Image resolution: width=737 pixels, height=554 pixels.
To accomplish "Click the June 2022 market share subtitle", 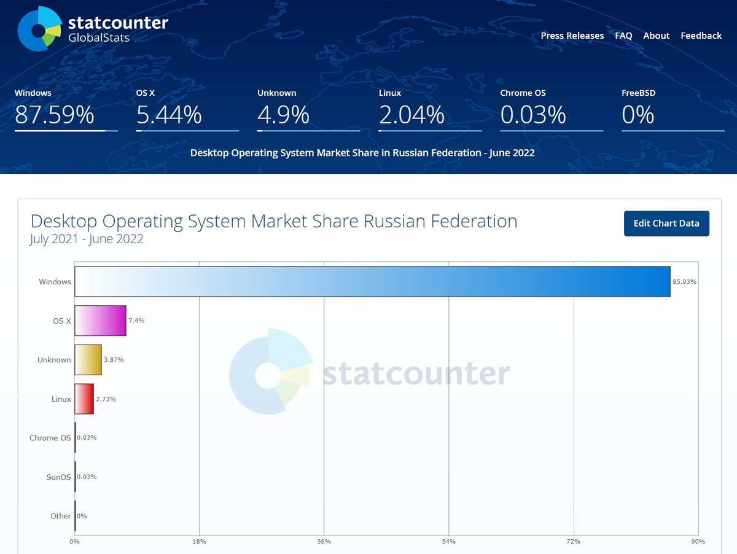I will point(362,152).
